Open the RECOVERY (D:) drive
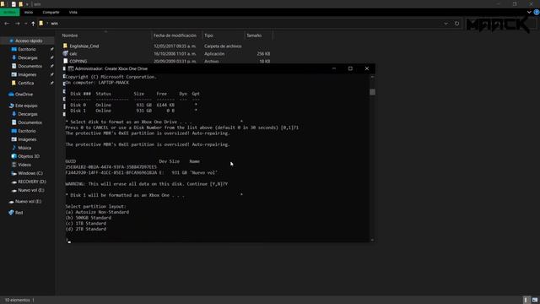Image resolution: width=540 pixels, height=304 pixels. tap(32, 182)
